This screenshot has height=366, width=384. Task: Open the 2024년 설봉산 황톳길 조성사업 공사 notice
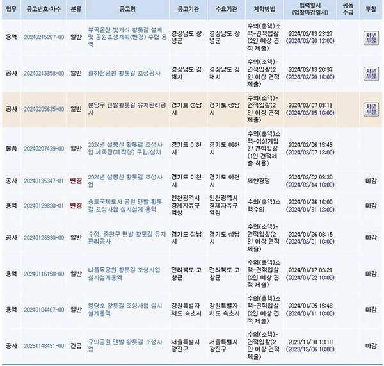point(125,181)
